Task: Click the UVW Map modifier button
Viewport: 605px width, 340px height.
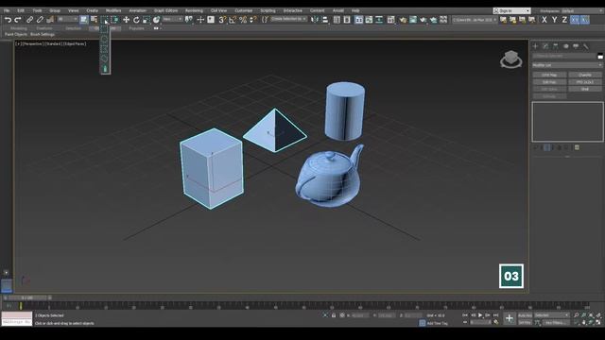Action: tap(549, 75)
